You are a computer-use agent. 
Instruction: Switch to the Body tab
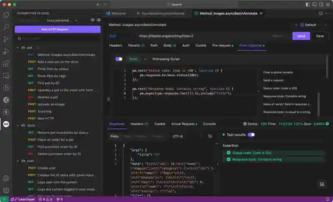(x=170, y=45)
